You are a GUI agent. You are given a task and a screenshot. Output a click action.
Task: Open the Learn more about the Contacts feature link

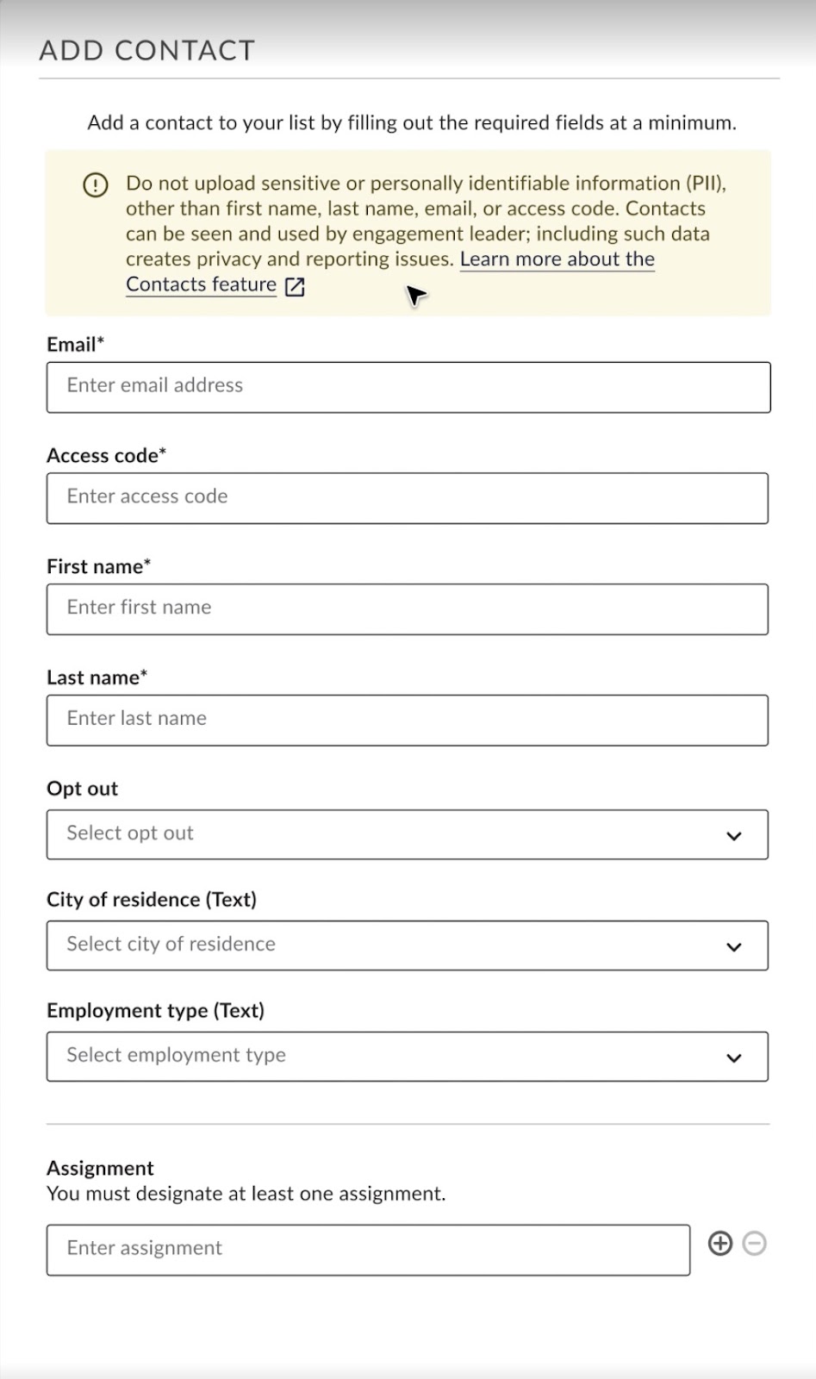(557, 259)
